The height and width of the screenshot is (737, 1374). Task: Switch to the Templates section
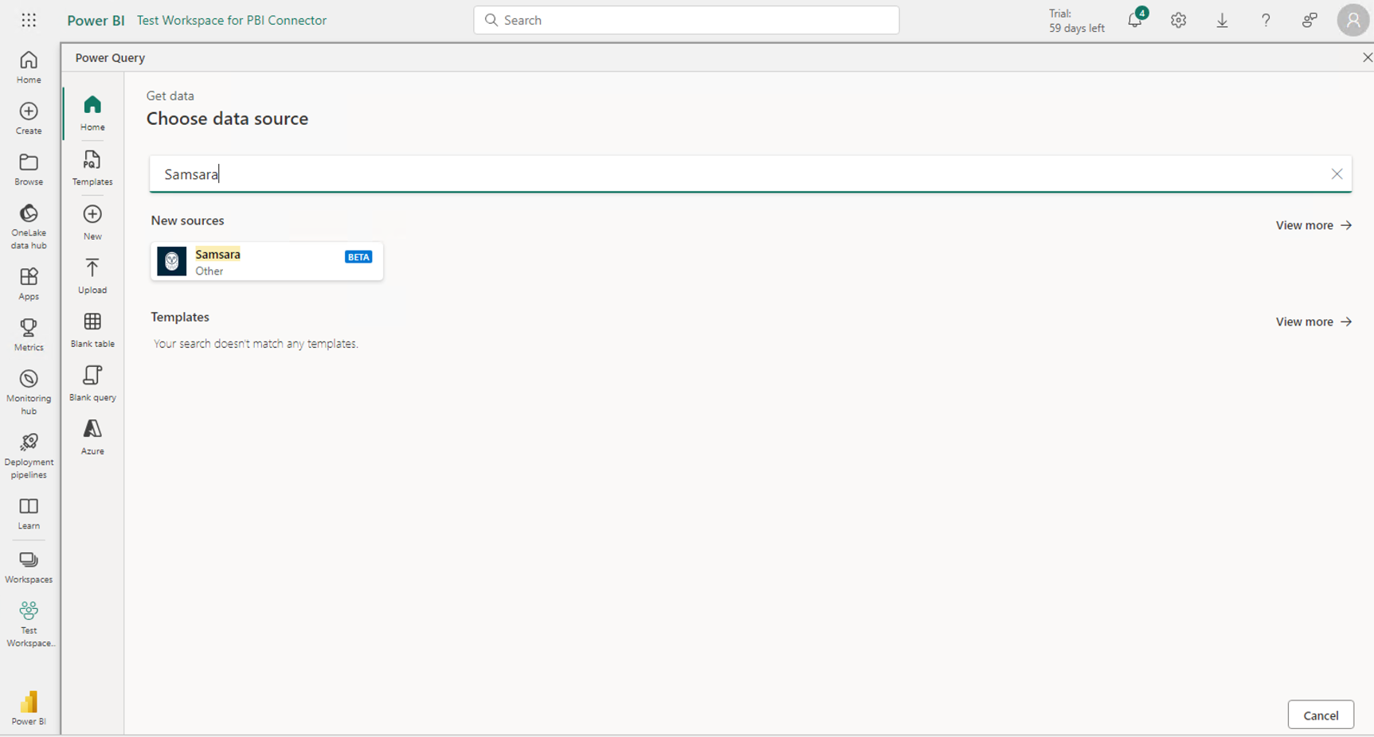click(92, 167)
